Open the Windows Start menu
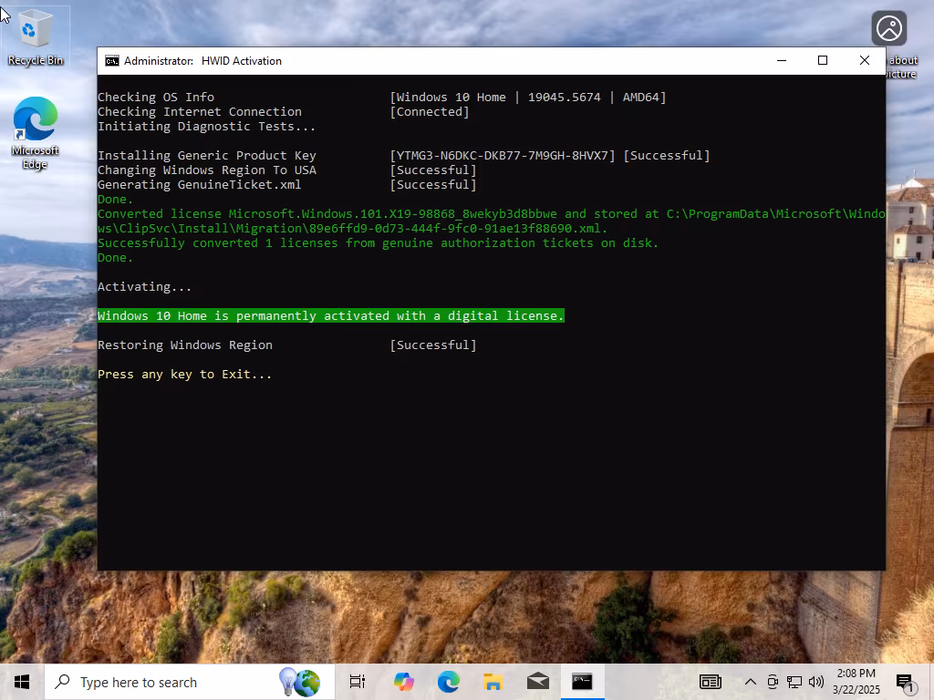This screenshot has width=934, height=700. coord(22,682)
